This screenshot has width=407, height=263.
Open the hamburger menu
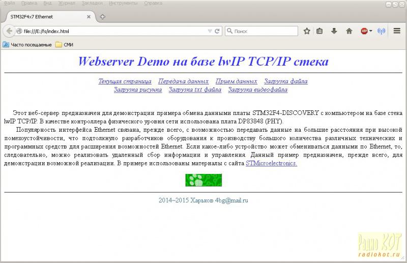tap(397, 31)
